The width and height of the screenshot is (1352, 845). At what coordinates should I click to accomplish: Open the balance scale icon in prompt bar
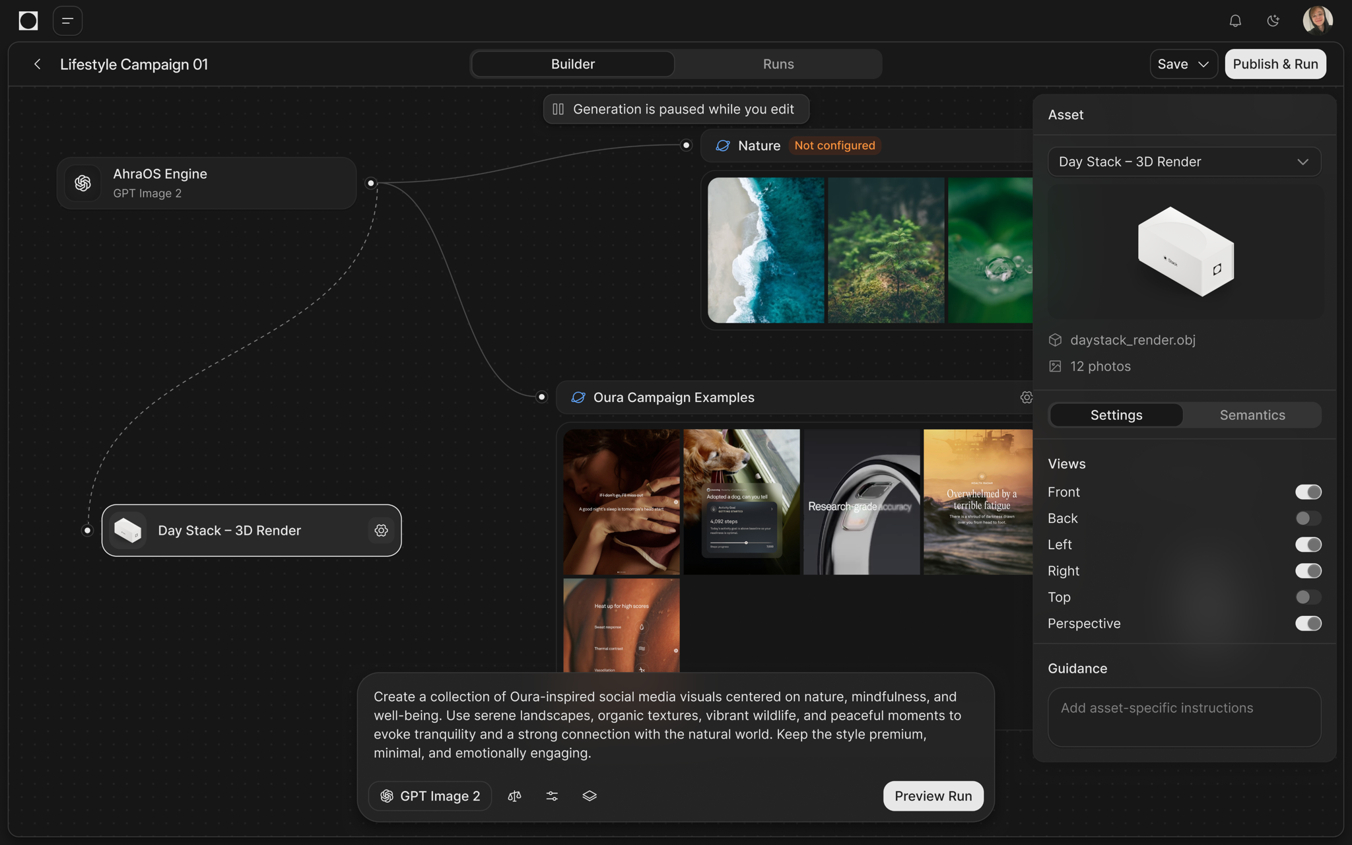[515, 796]
